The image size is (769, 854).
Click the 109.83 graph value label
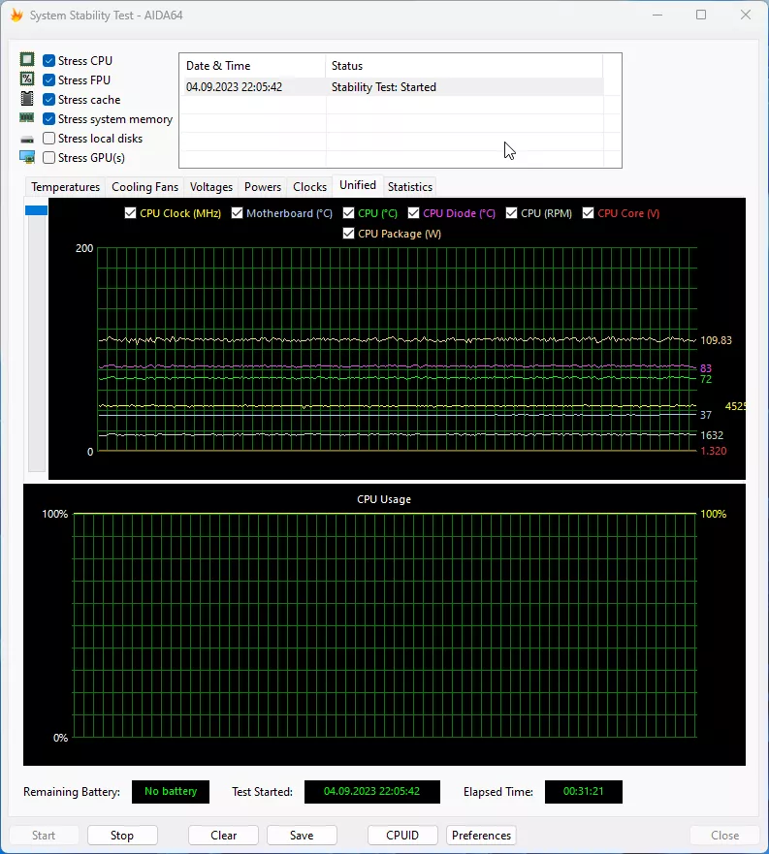click(716, 340)
